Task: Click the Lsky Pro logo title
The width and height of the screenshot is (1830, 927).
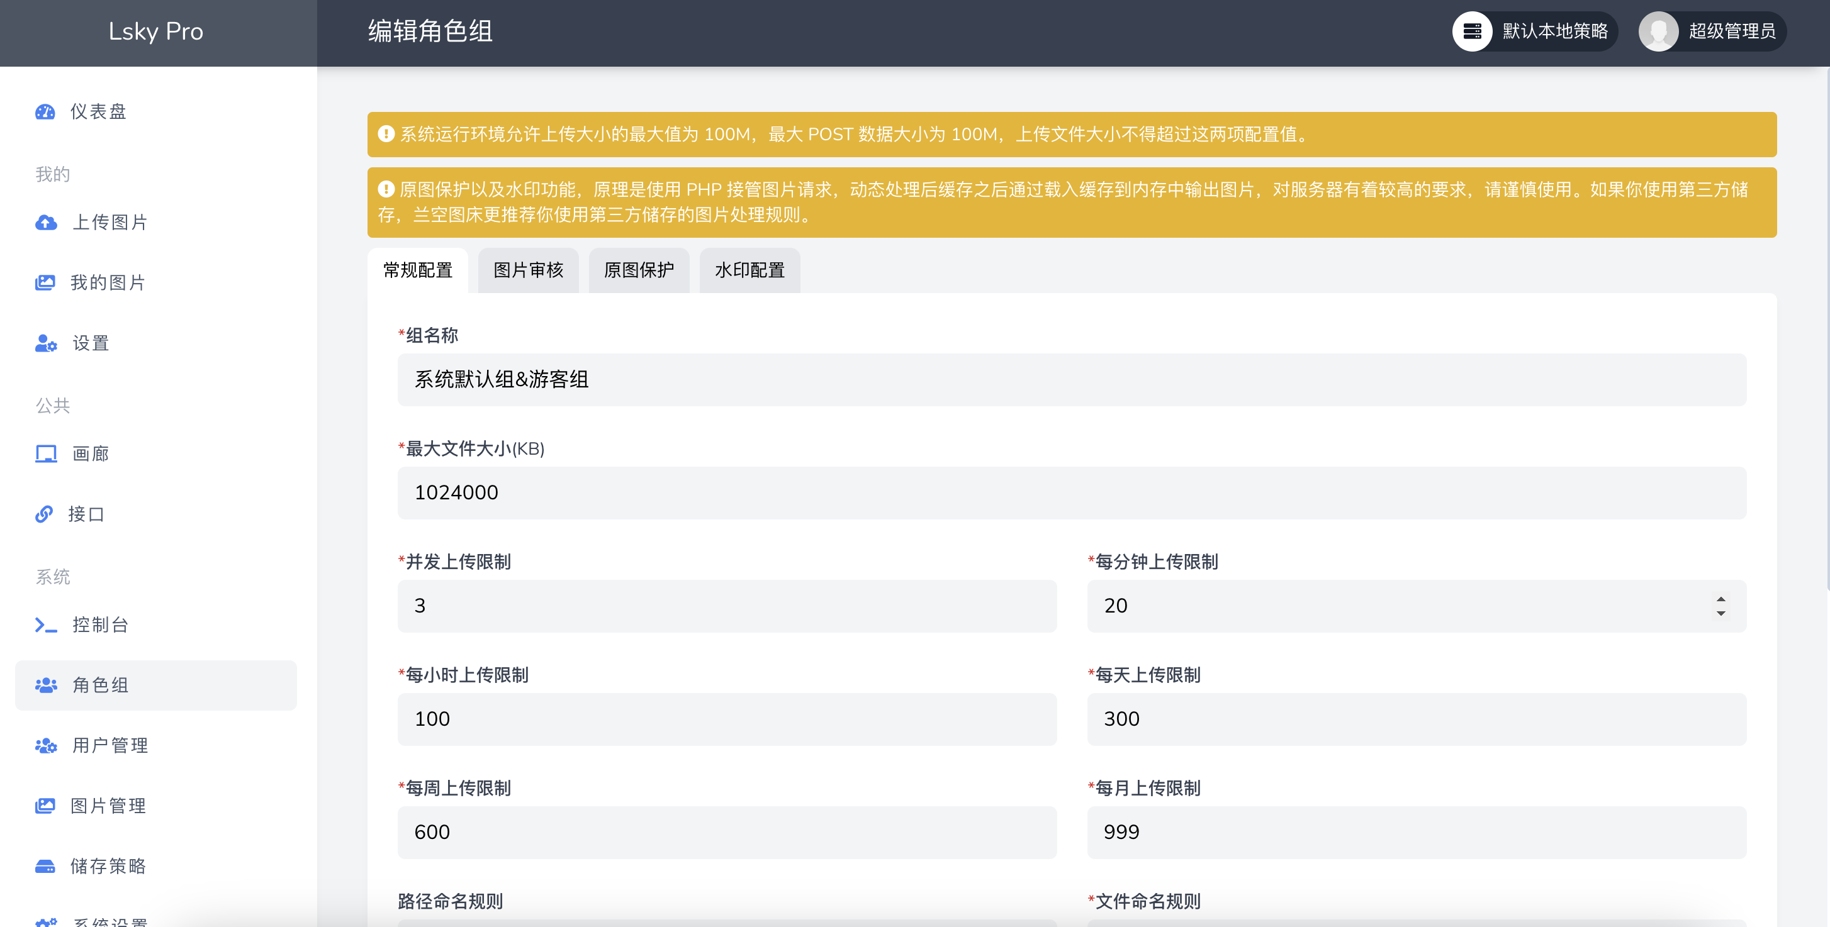Action: tap(156, 31)
